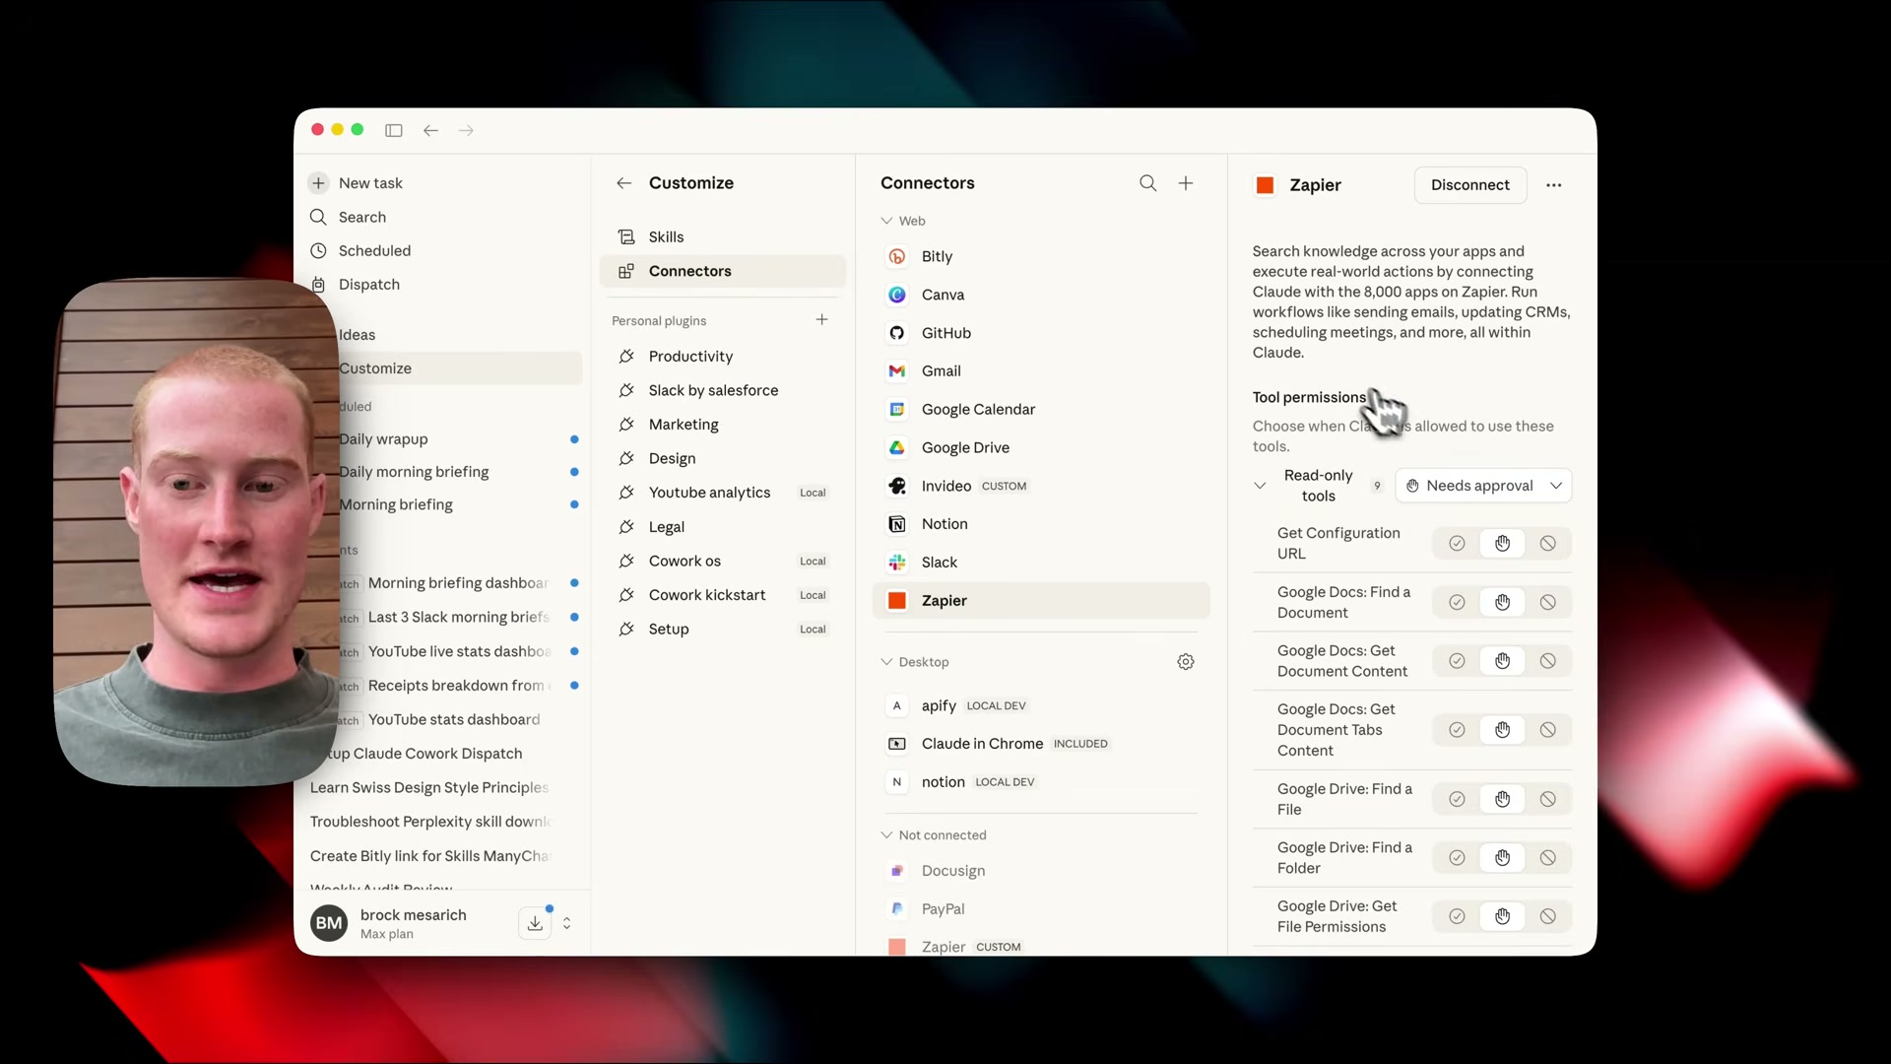
Task: Select the GitHub connector
Action: [945, 333]
